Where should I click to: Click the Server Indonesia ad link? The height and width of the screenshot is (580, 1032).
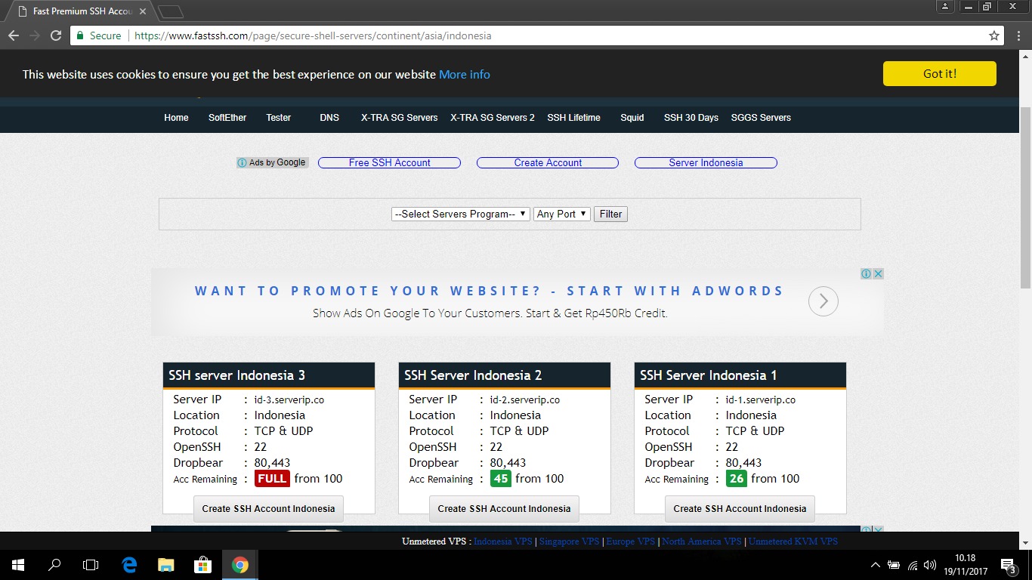click(x=706, y=162)
